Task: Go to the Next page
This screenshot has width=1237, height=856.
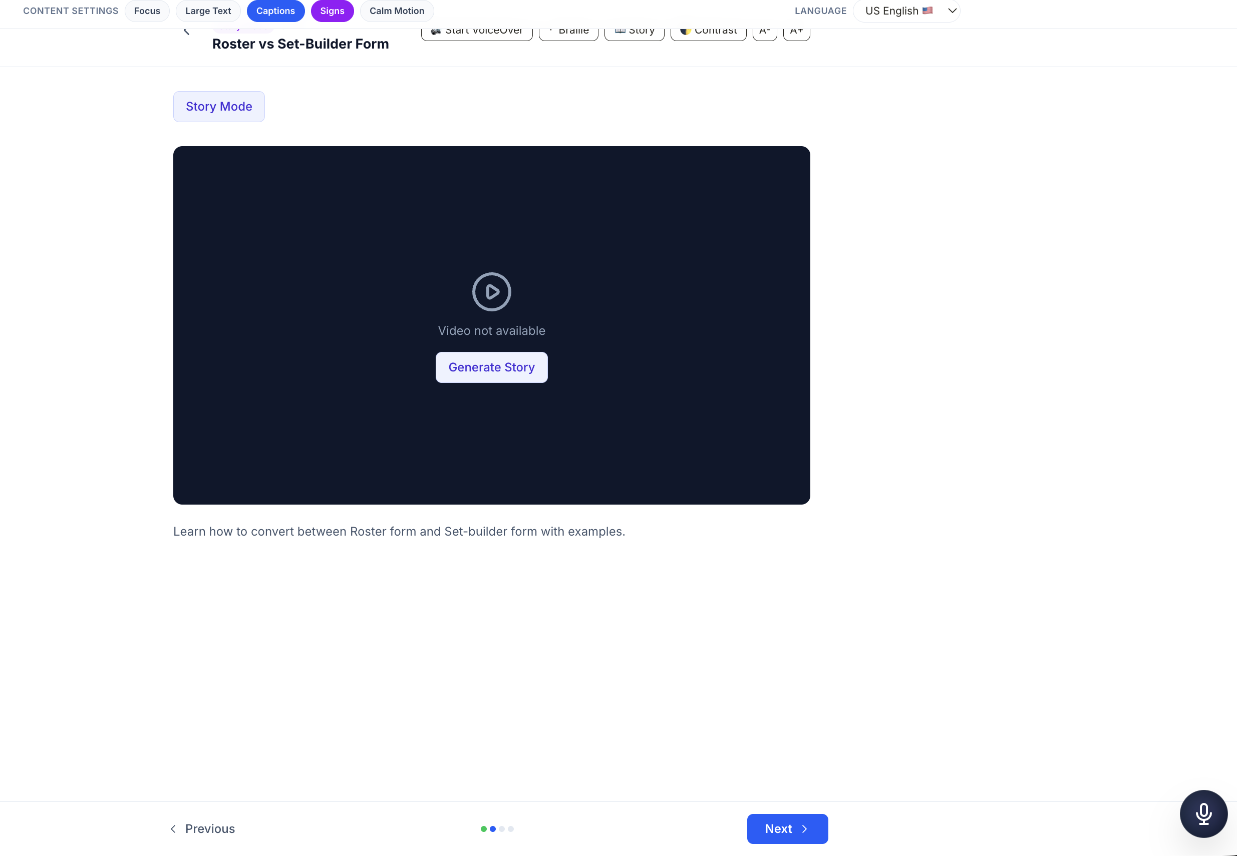Action: click(x=787, y=828)
